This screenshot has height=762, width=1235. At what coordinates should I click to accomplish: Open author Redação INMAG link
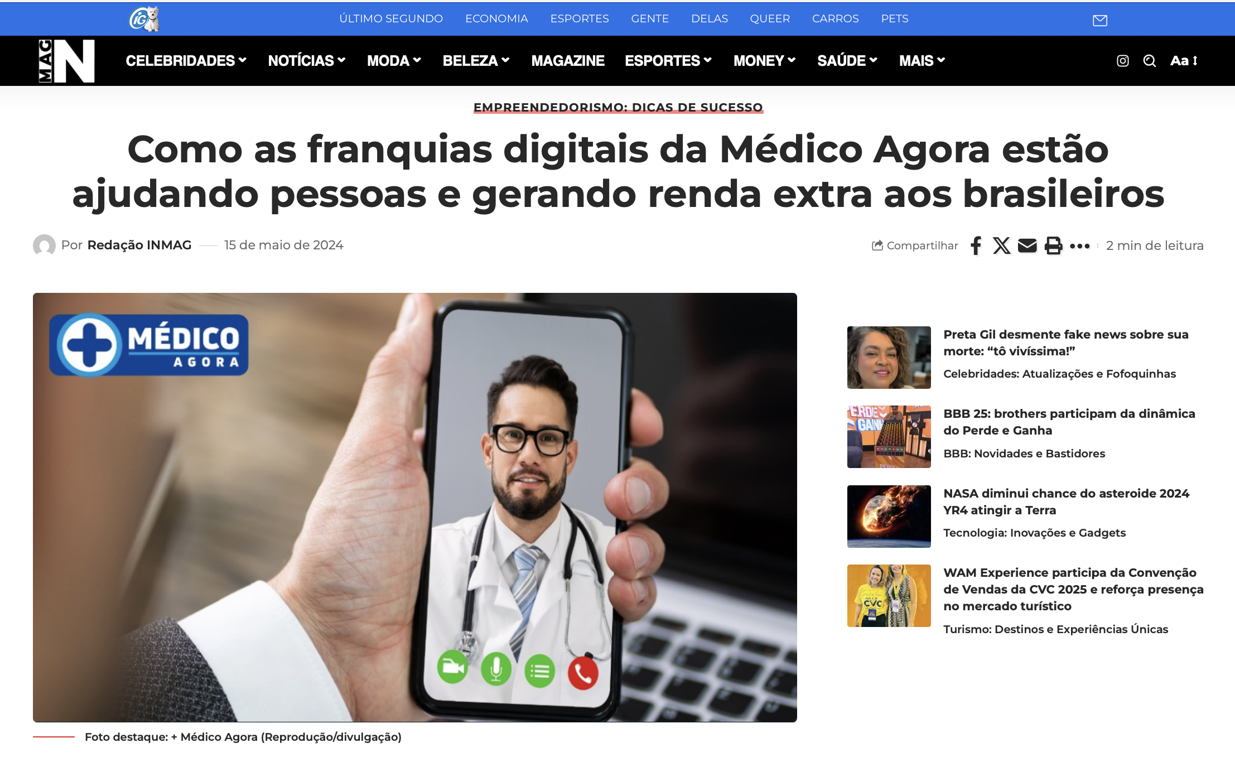(139, 245)
